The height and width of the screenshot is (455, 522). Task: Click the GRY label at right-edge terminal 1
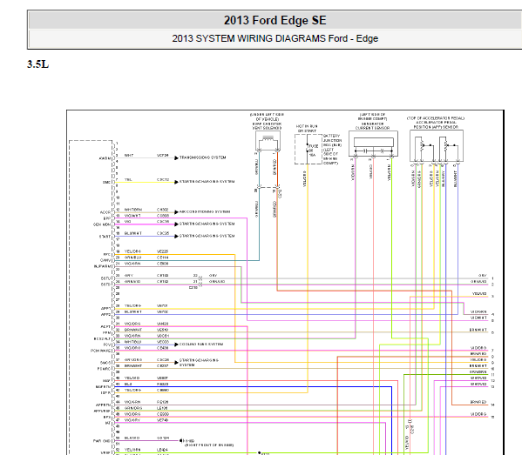[483, 276]
